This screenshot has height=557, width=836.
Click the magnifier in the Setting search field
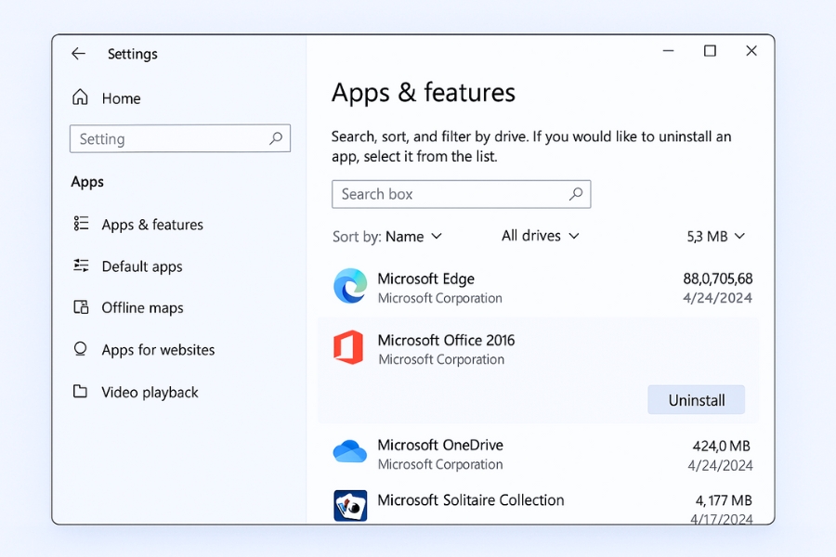click(276, 138)
